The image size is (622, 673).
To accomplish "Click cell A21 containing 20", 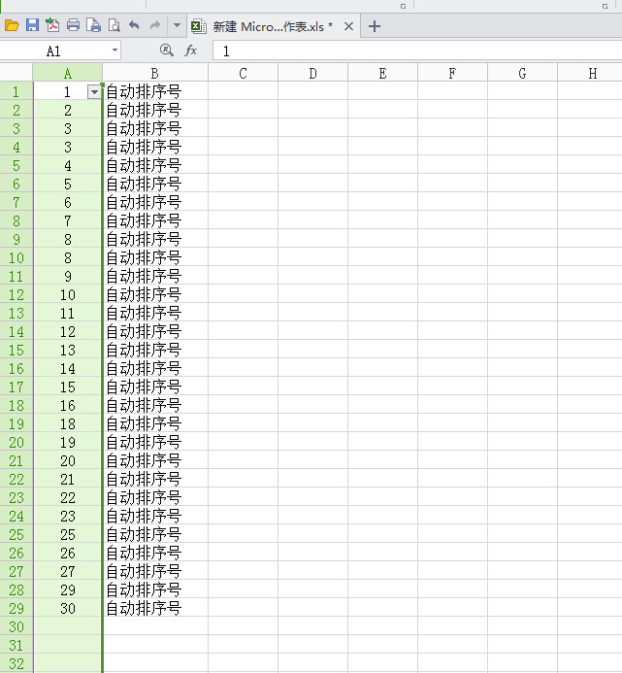I will coord(68,461).
